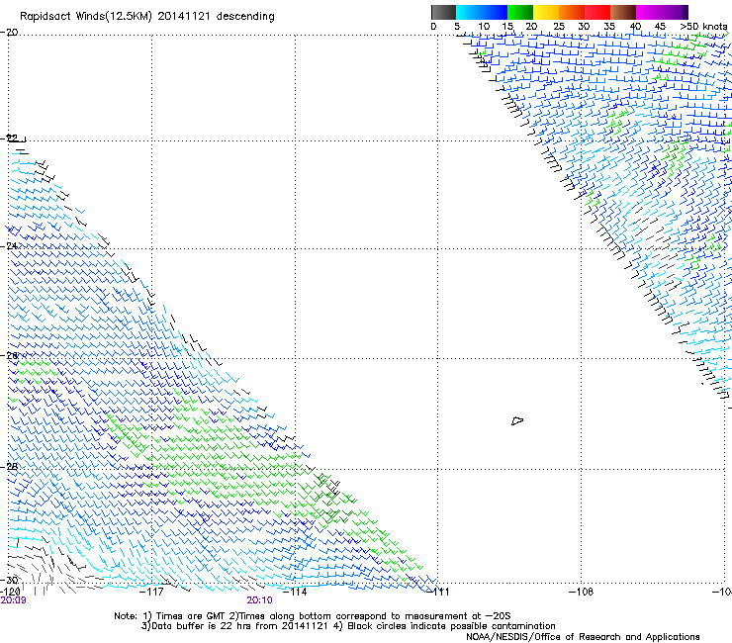
Task: Click the '25' label under the color bar
Action: coord(559,27)
